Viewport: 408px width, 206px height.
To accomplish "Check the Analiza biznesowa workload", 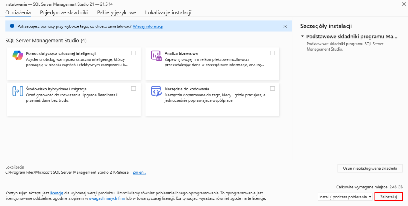I will 272,53.
